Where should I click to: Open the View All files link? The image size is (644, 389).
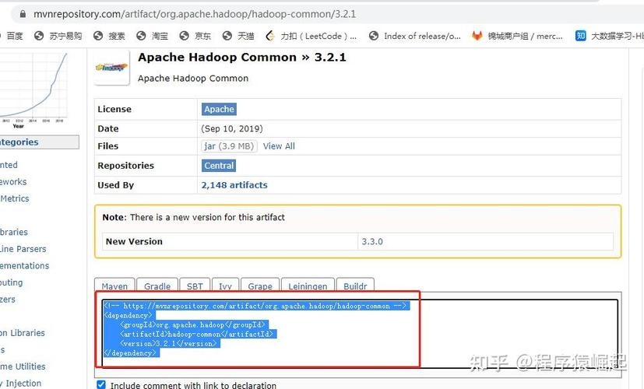(x=279, y=146)
